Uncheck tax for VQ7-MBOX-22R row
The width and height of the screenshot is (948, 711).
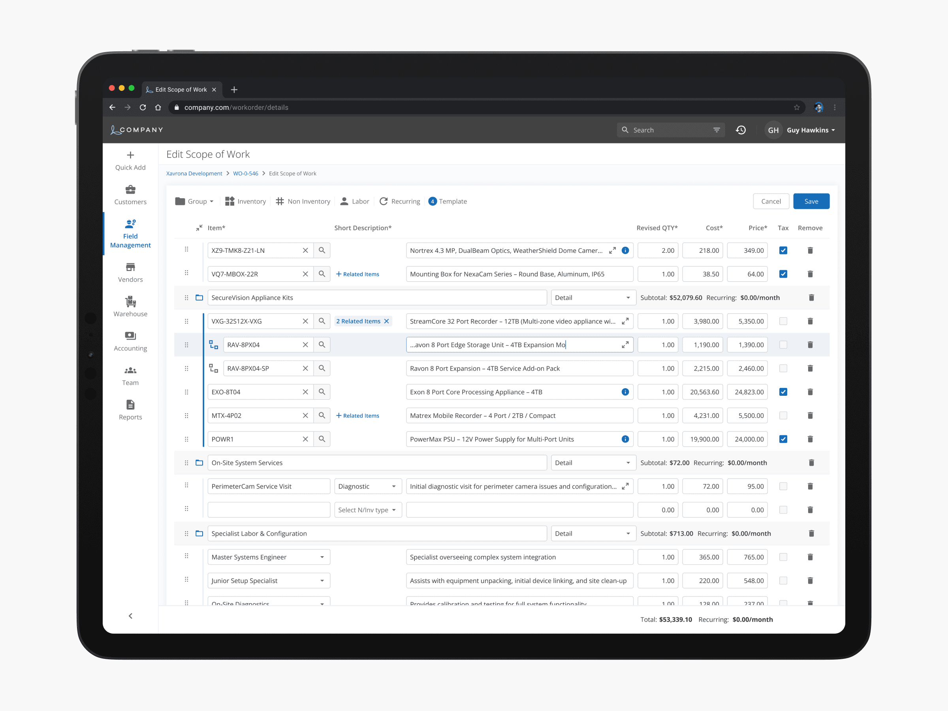[x=783, y=274]
